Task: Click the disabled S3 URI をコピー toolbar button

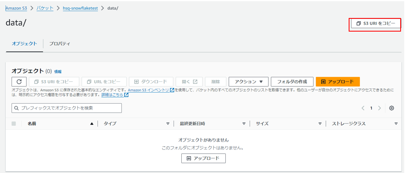Action: click(x=54, y=82)
